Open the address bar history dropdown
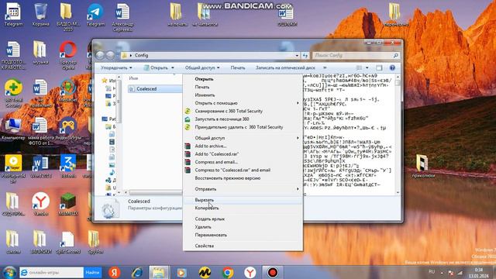496x279 pixels. [x=297, y=55]
